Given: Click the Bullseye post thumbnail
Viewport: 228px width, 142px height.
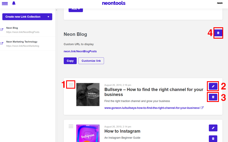Looking at the screenshot, I should pyautogui.click(x=88, y=95).
